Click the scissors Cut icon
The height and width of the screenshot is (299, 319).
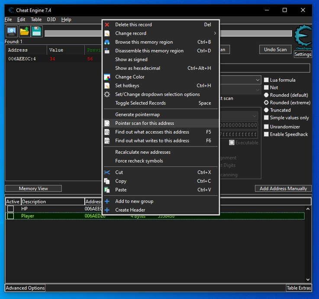[107, 172]
